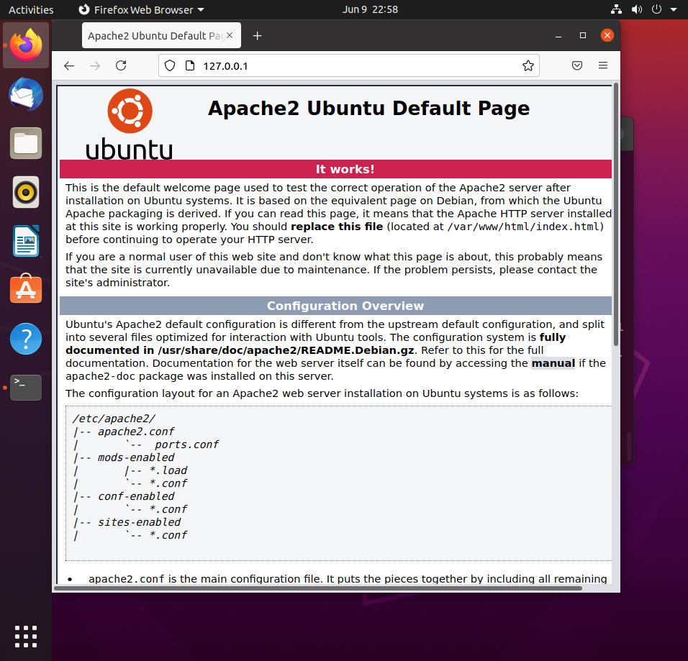Image resolution: width=688 pixels, height=661 pixels.
Task: Open the Firefox Web Browser app menu
Action: 141,9
